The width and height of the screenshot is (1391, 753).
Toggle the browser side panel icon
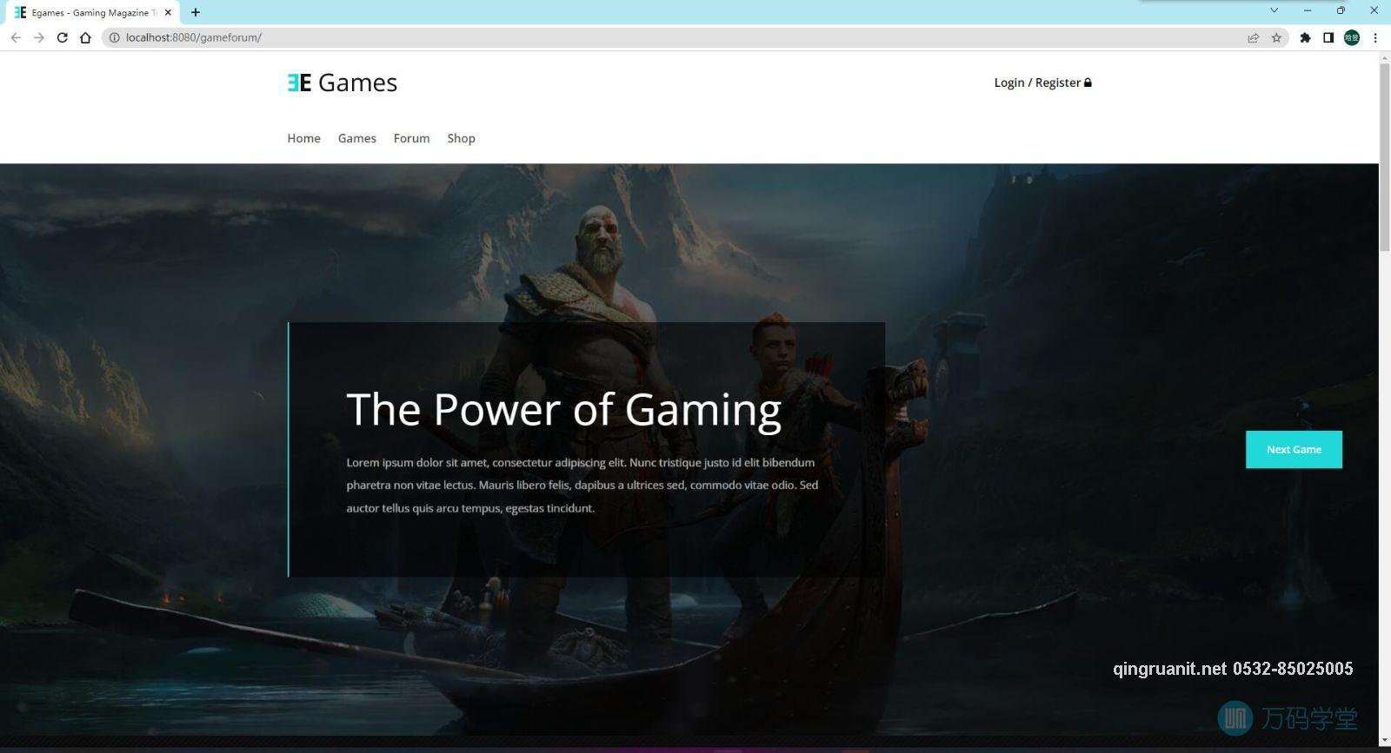click(1328, 37)
